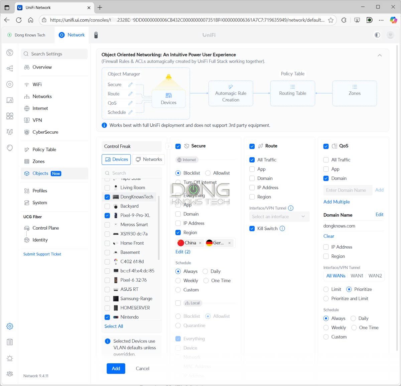Select WAN2 in the interface selector
The height and width of the screenshot is (386, 401).
point(375,276)
